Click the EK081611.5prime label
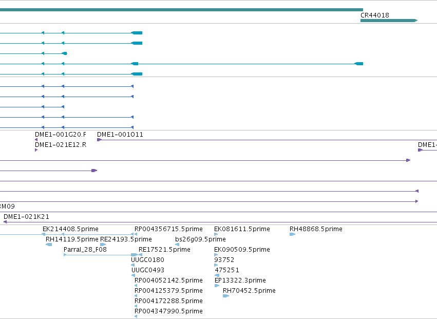437x319 pixels. click(x=242, y=229)
